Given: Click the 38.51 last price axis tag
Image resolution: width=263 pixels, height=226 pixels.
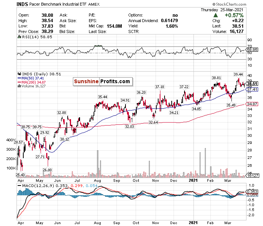Looking at the screenshot, I should pyautogui.click(x=252, y=84).
